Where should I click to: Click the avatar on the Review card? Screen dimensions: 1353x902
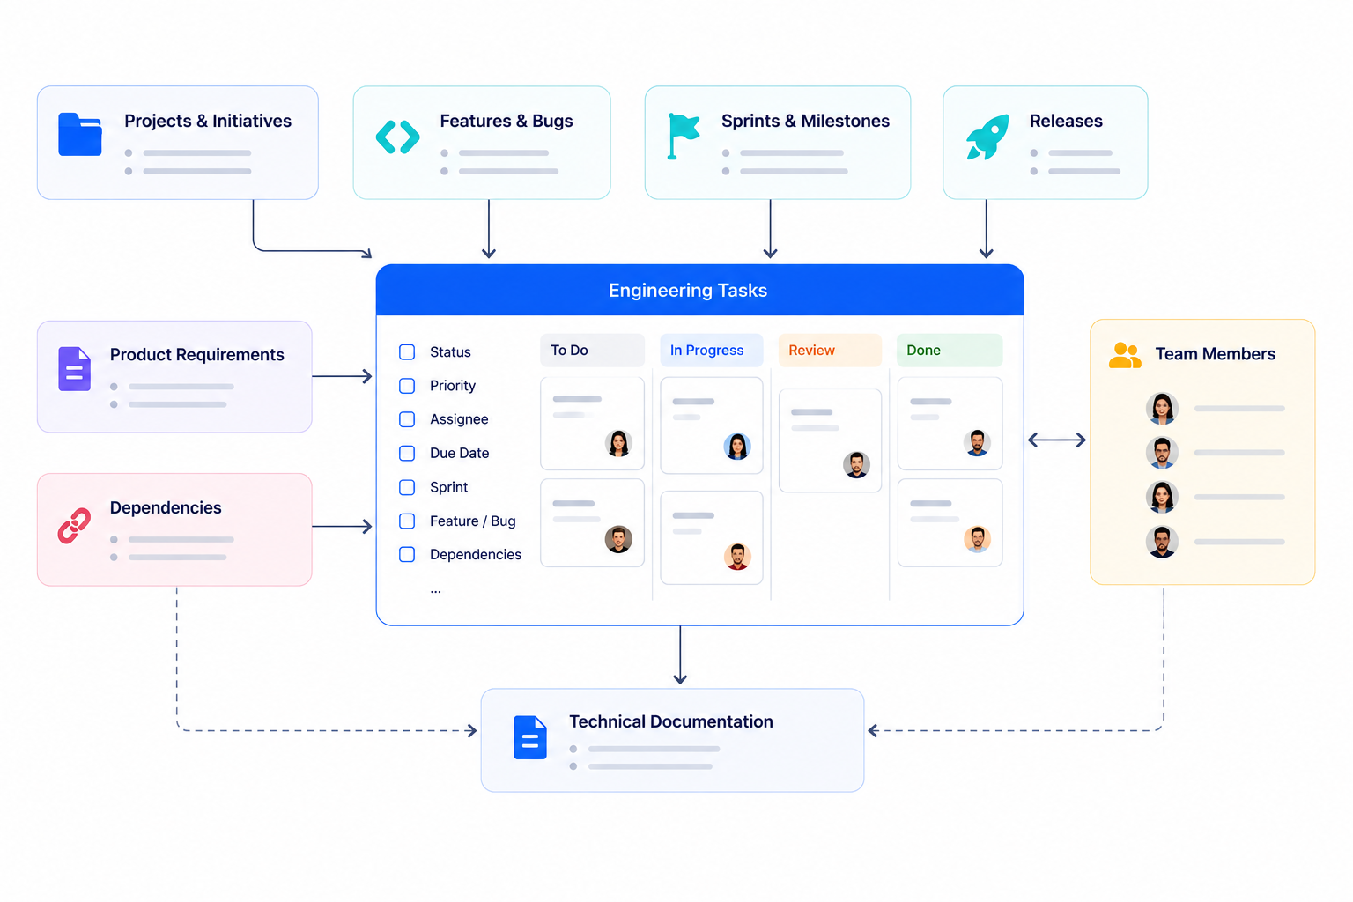(856, 464)
